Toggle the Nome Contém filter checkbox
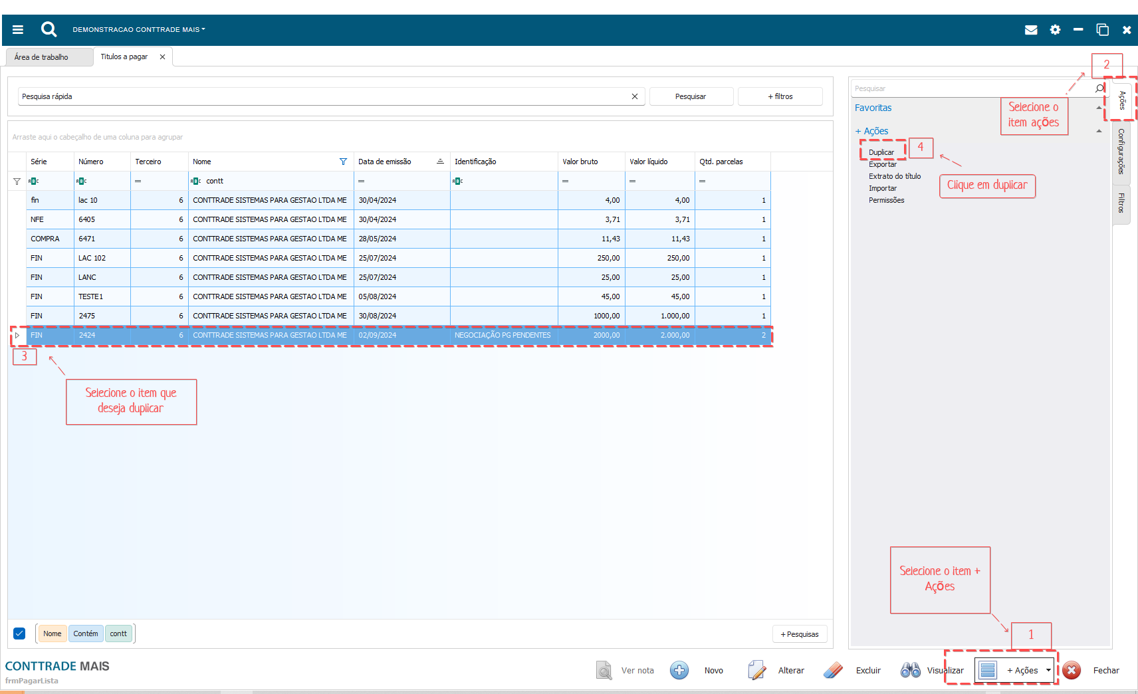The height and width of the screenshot is (694, 1138). [19, 634]
